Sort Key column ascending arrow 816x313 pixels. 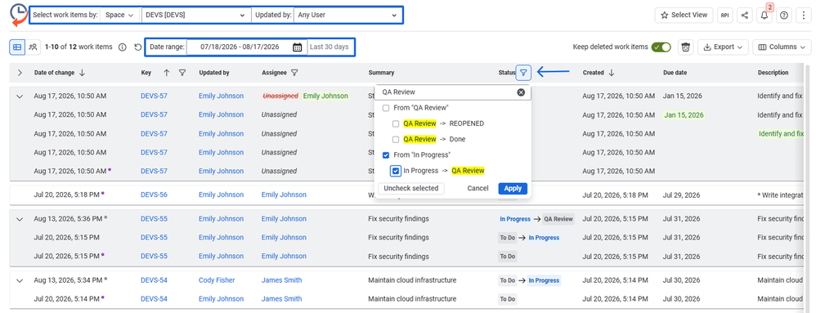click(x=167, y=73)
